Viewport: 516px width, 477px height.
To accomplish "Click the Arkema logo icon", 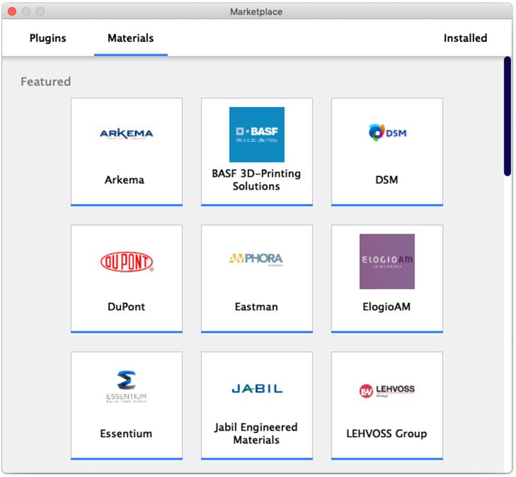I will pyautogui.click(x=126, y=134).
